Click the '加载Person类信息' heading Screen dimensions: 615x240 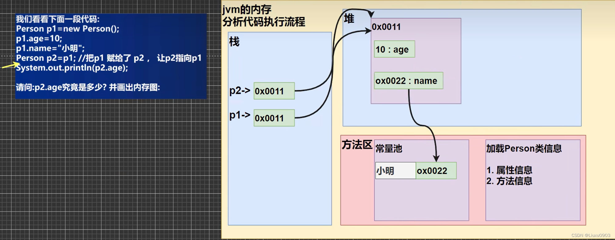click(524, 148)
